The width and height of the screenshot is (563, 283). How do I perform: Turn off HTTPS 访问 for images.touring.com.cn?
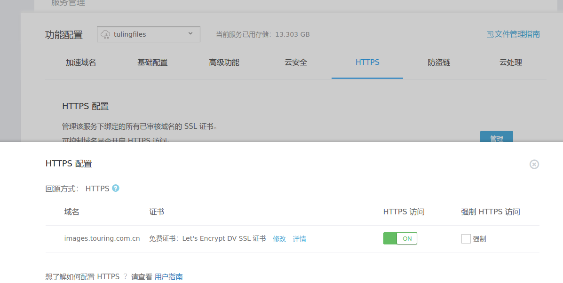(x=400, y=238)
